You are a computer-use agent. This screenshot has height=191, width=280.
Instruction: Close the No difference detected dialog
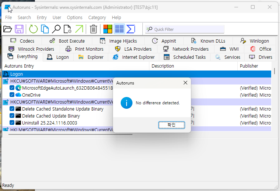(185, 83)
